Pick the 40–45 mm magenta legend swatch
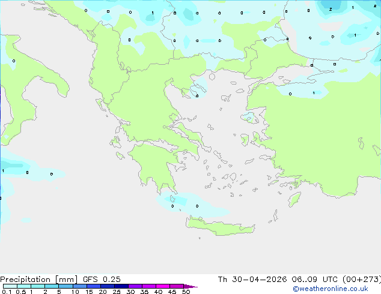 [x=163, y=286]
